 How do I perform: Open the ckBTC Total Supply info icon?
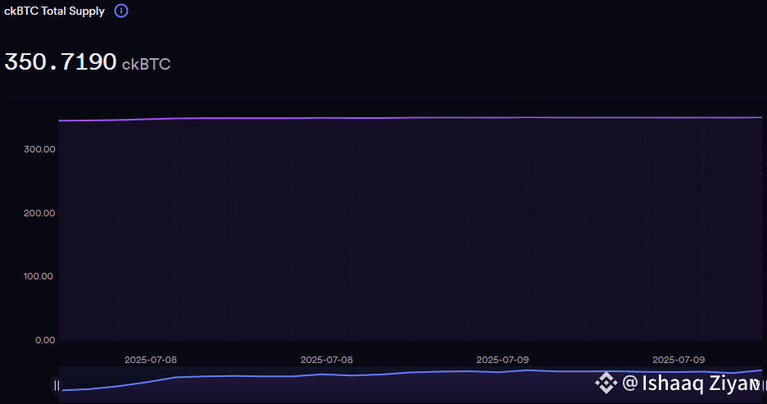click(x=121, y=11)
